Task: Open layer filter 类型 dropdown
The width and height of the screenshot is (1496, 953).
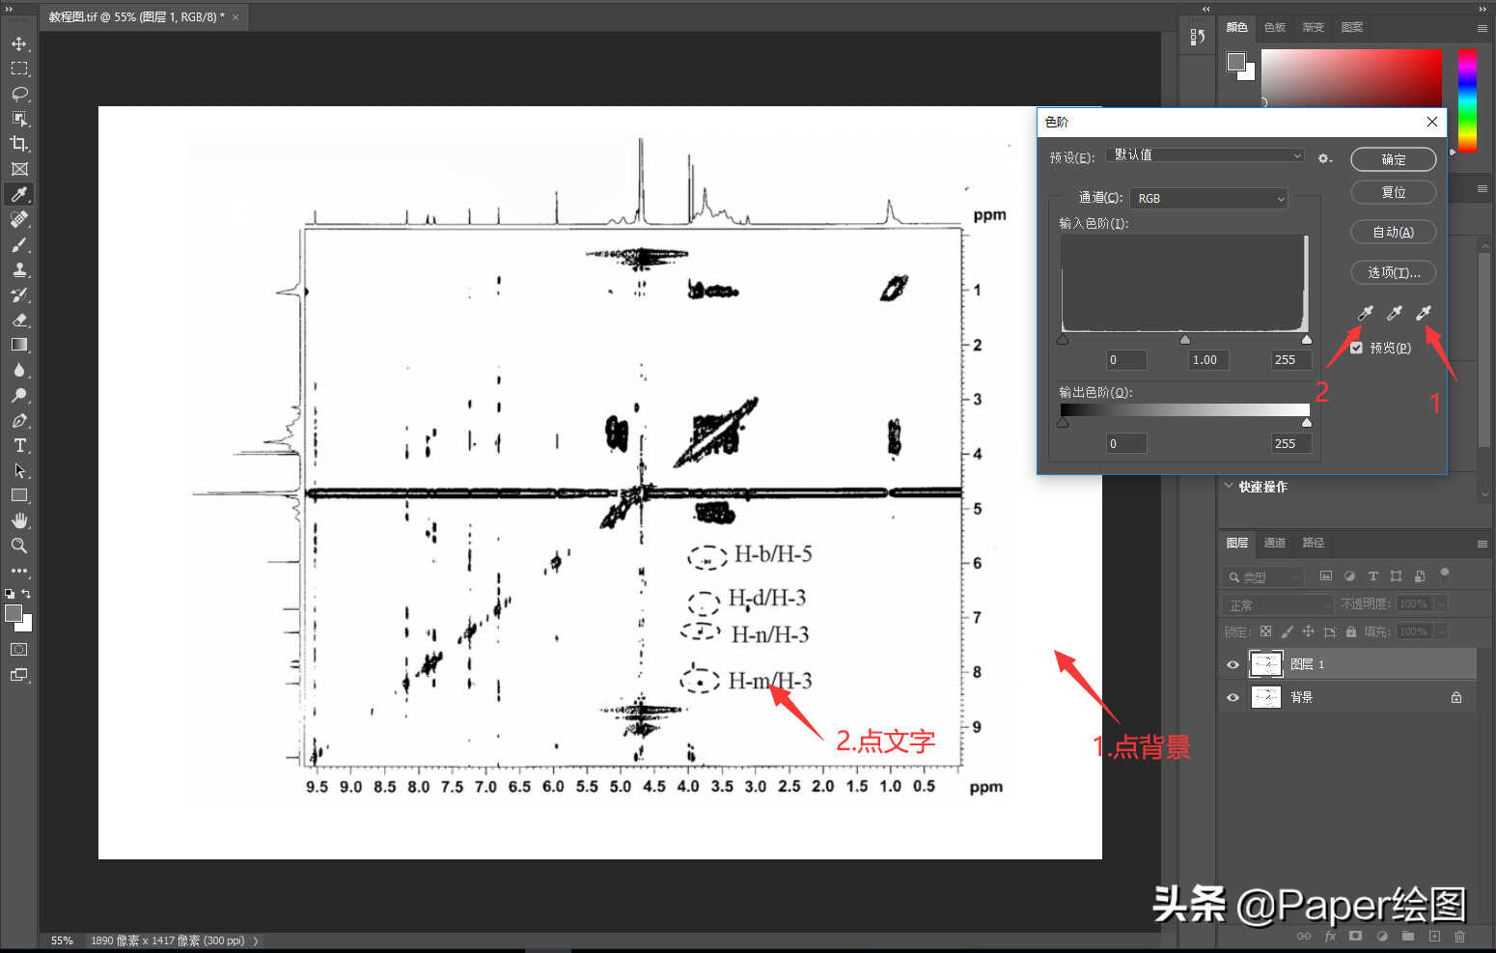Action: point(1263,576)
